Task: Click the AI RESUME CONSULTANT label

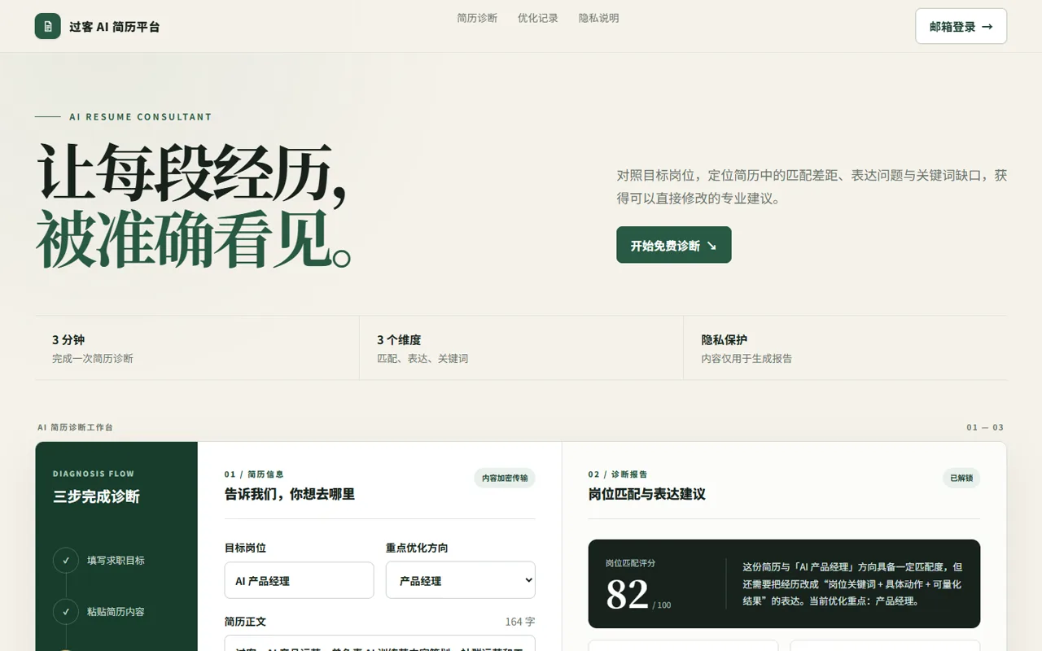Action: [x=141, y=117]
